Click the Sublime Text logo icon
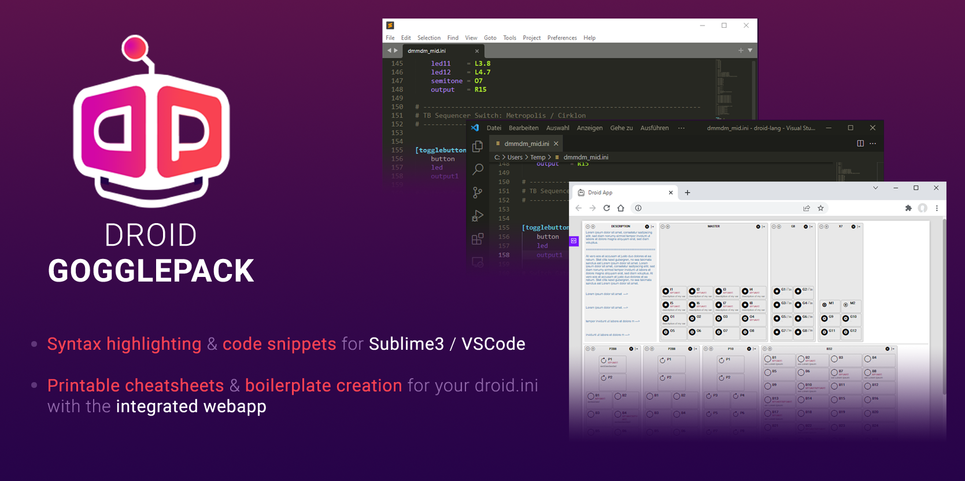 click(x=390, y=25)
